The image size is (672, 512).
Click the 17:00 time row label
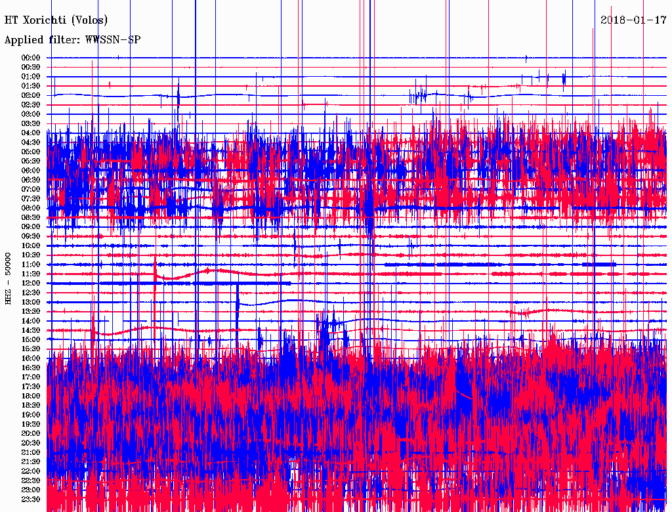[31, 377]
